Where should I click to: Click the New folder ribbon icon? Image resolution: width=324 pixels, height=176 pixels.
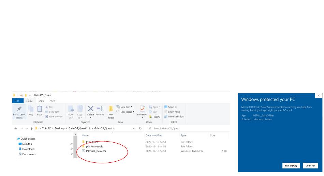(111, 109)
